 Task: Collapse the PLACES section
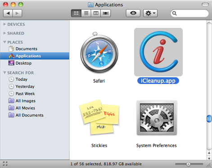5,42
